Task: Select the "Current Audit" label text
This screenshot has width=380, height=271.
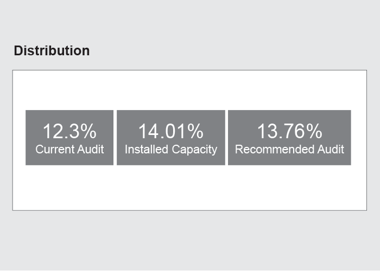Action: (69, 149)
